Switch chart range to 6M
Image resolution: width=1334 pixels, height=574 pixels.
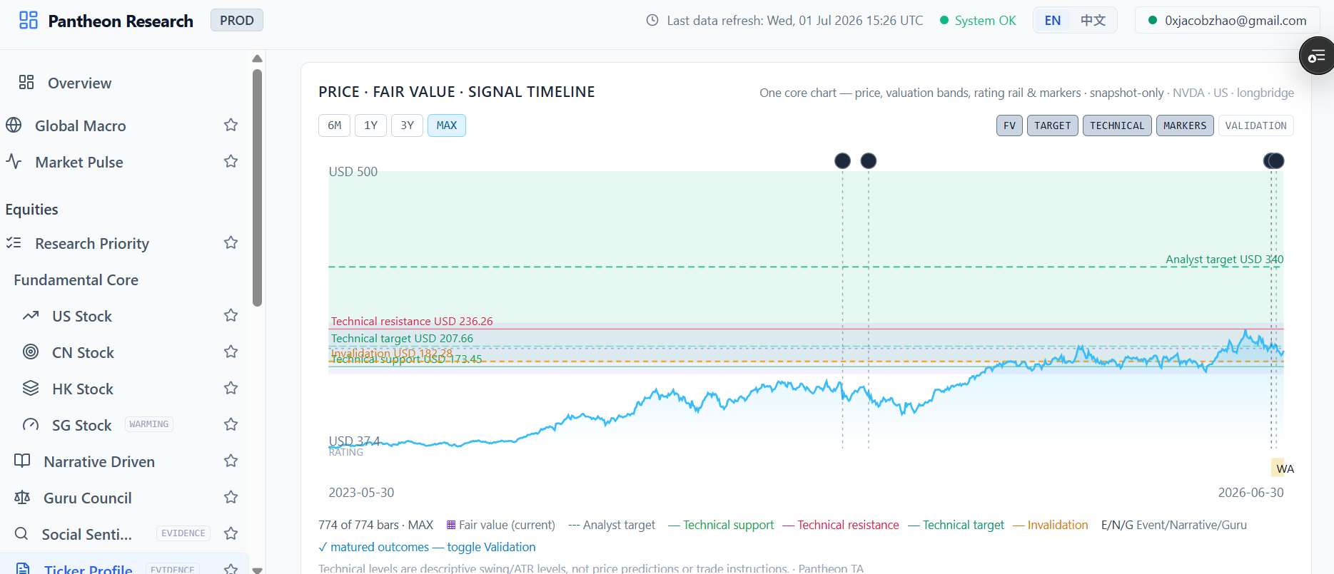tap(334, 125)
